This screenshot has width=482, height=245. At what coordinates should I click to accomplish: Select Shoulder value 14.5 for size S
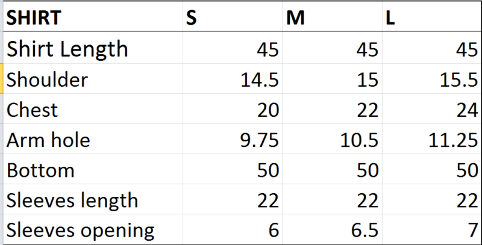pyautogui.click(x=233, y=79)
